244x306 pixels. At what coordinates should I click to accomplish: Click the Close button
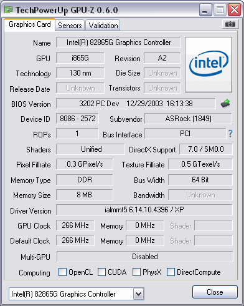(x=215, y=292)
